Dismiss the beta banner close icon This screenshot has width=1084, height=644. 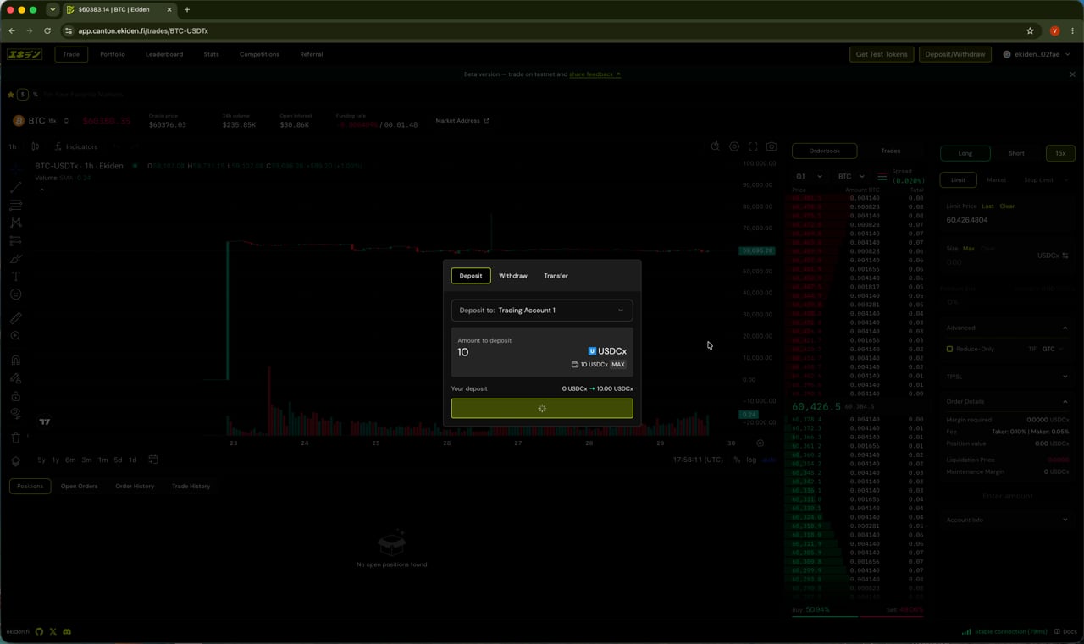[1072, 74]
